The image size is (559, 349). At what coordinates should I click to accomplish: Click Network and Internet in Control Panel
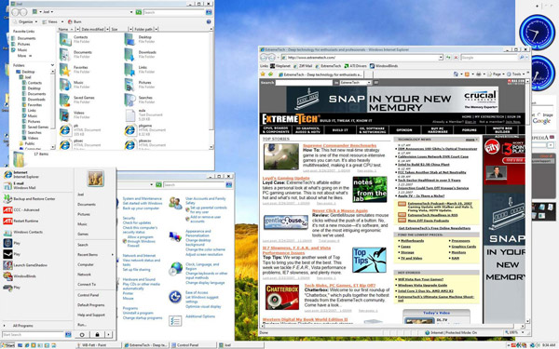(x=139, y=255)
